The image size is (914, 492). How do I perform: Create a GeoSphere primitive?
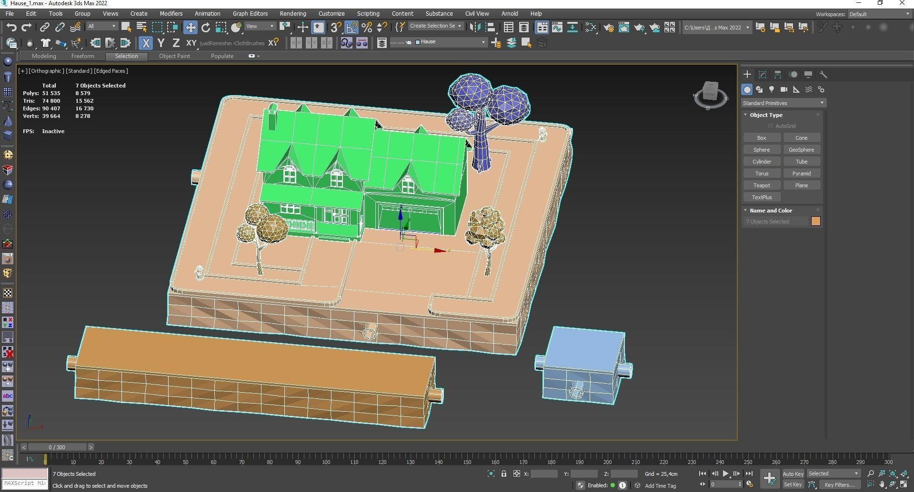click(801, 150)
